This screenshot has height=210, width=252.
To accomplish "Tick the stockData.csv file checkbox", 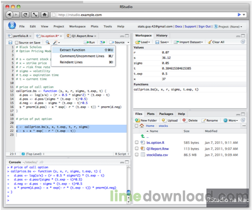I will pyautogui.click(x=137, y=155).
